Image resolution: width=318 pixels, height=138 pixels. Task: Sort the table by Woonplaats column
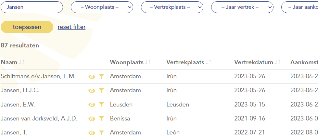click(148, 62)
